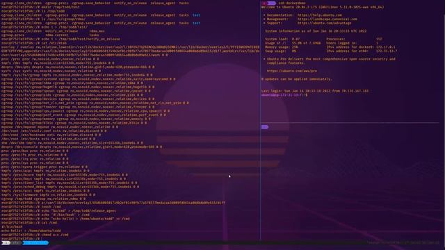The height and width of the screenshot is (250, 445).
Task: Click '0 updates can be applied immediately' line
Action: point(296,78)
